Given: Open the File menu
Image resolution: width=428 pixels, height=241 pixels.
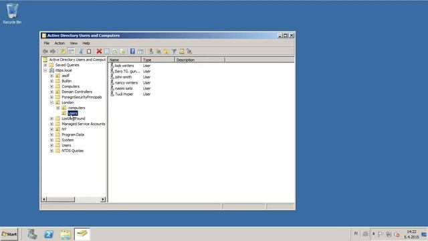Looking at the screenshot, I should click(47, 43).
